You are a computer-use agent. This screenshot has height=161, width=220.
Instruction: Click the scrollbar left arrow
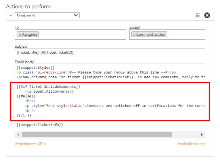coord(18,134)
